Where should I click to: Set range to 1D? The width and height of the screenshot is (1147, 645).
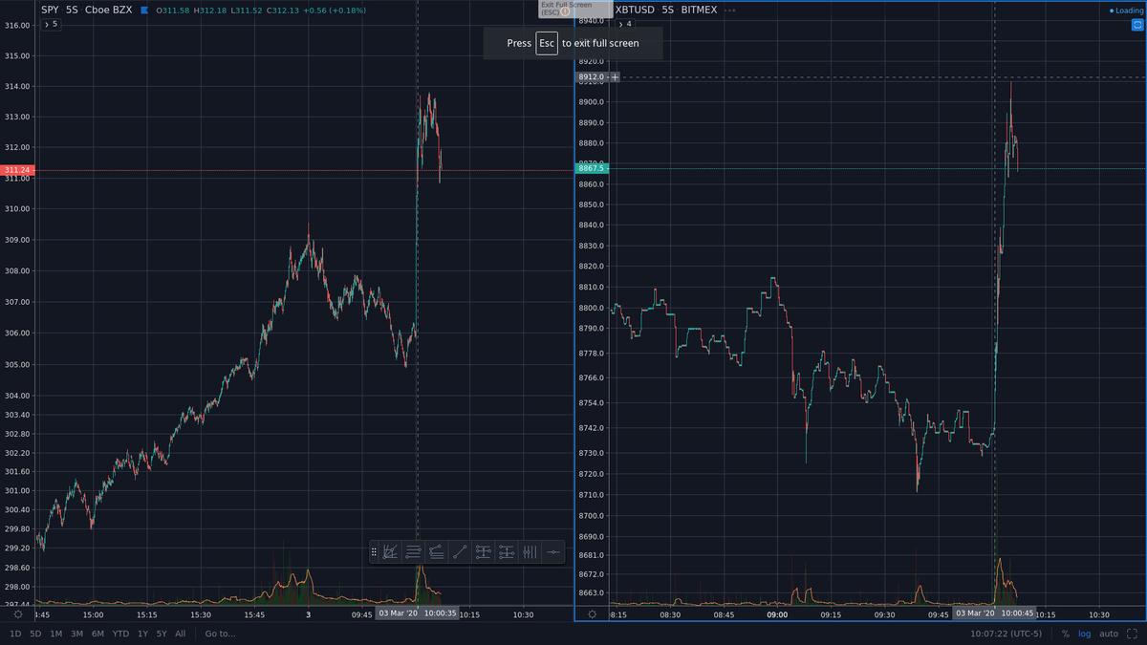(x=15, y=634)
